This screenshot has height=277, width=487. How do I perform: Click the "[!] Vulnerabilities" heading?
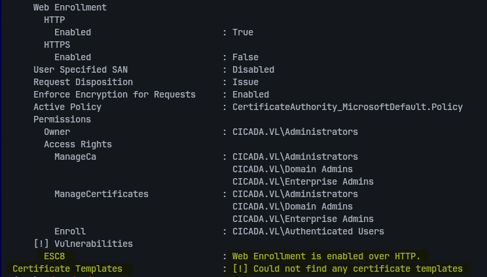(x=83, y=244)
